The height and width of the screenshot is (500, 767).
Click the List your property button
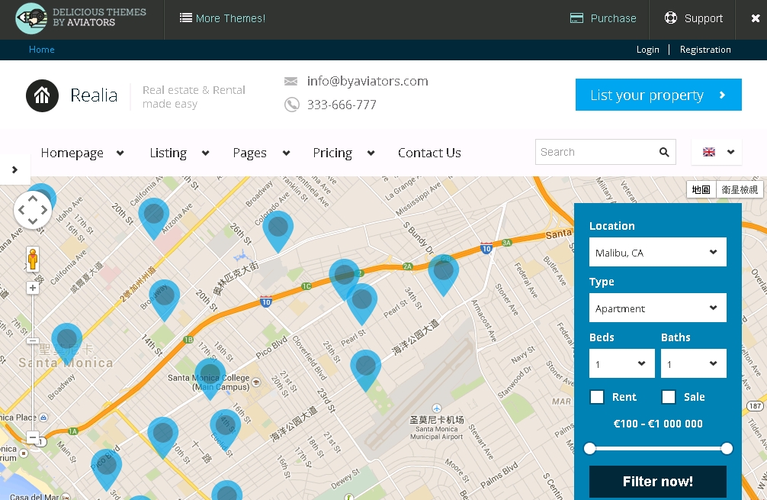point(658,95)
